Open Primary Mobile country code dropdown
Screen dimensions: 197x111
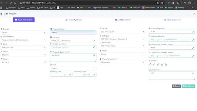pos(156,40)
